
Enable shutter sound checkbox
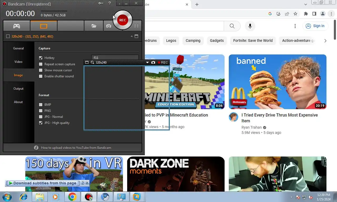coord(41,76)
